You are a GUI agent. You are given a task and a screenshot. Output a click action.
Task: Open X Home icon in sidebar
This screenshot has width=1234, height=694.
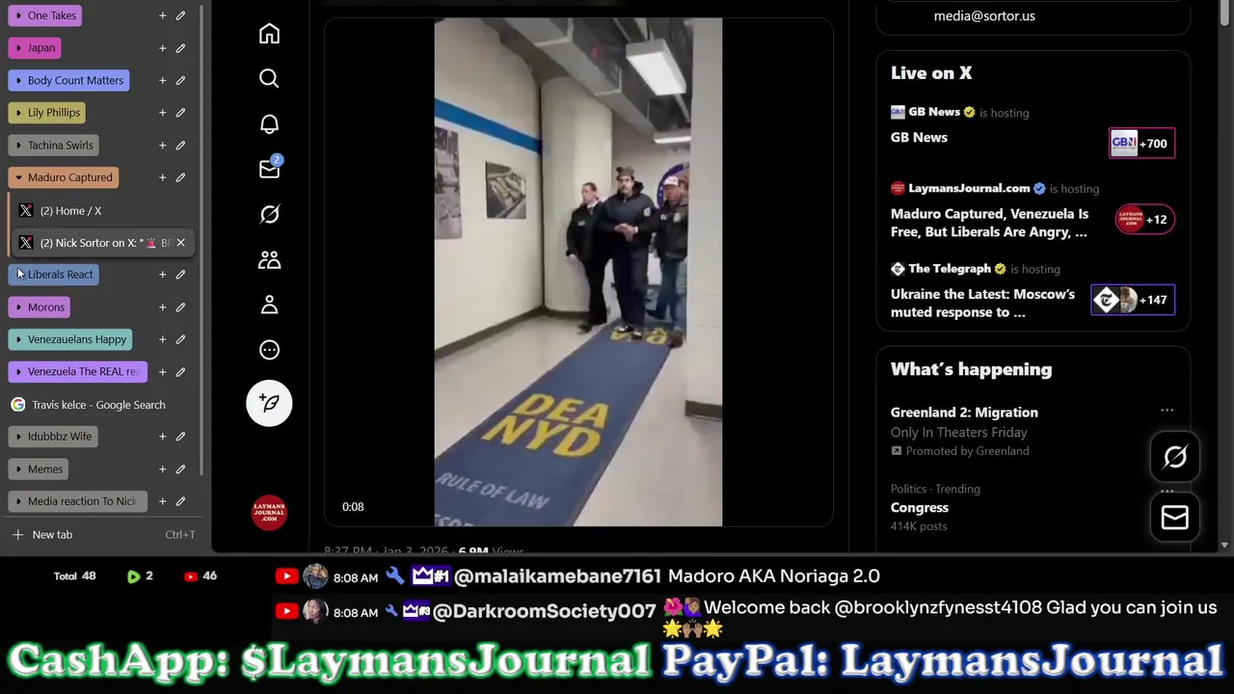point(269,34)
